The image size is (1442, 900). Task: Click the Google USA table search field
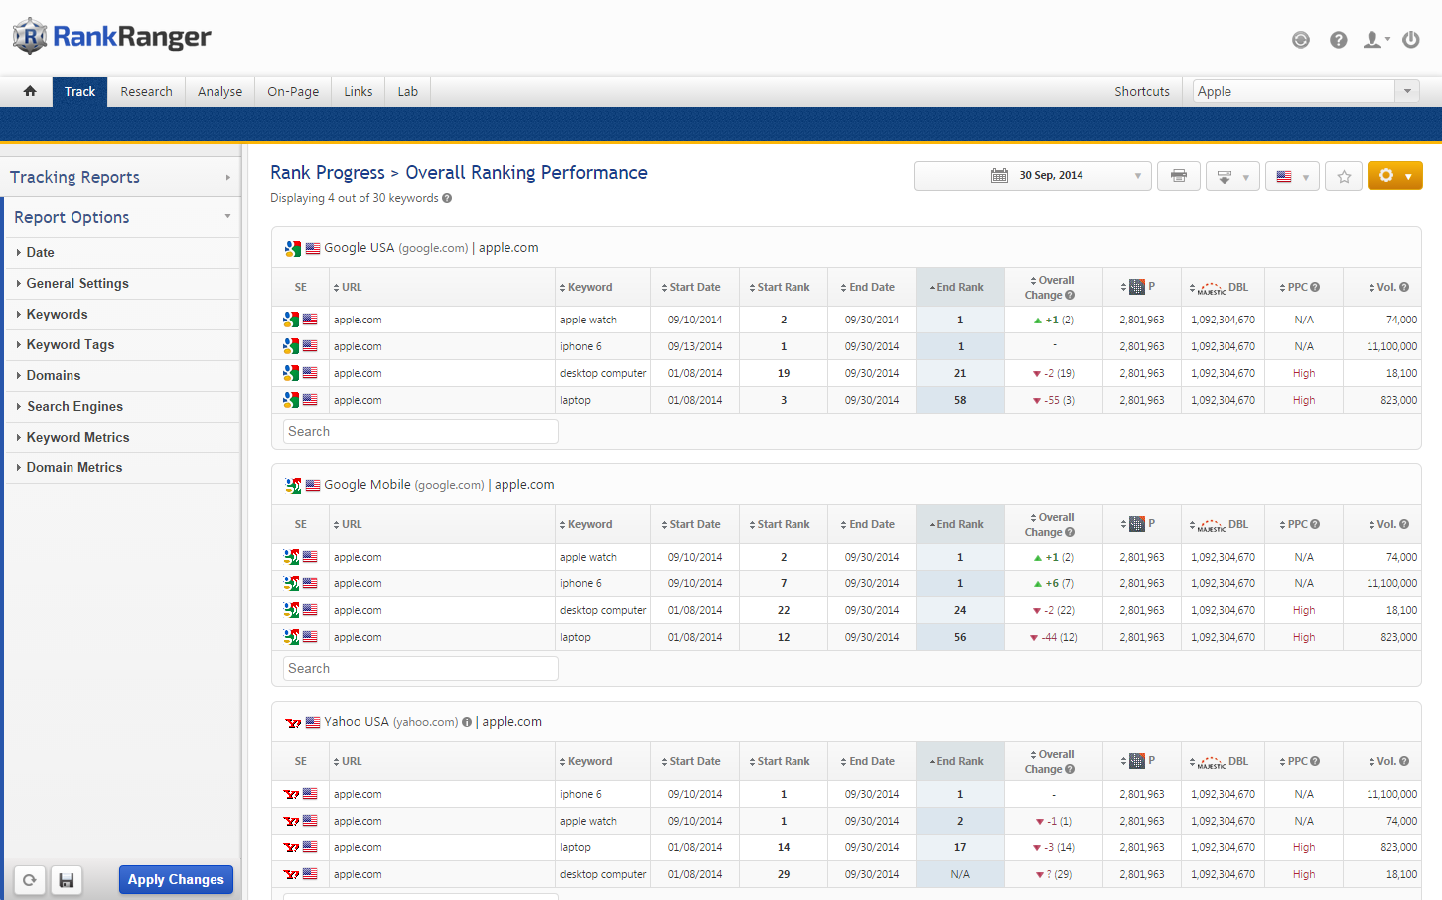tap(420, 431)
